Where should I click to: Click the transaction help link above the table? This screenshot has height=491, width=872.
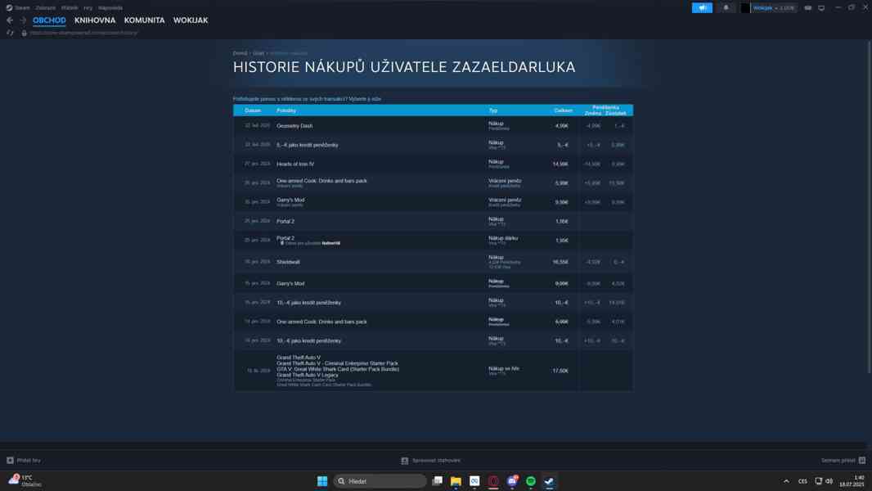[x=307, y=99]
